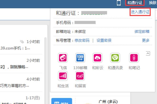Open the 设置密保 link
157x104 pixels.
click(x=104, y=41)
